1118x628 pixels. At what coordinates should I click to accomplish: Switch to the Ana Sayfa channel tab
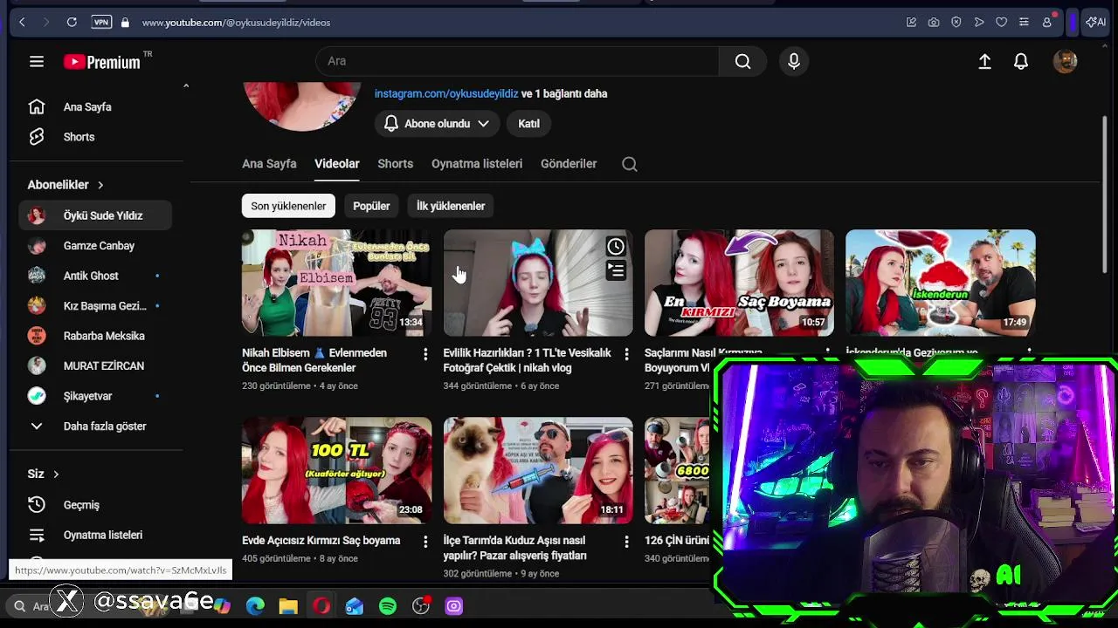(x=269, y=164)
